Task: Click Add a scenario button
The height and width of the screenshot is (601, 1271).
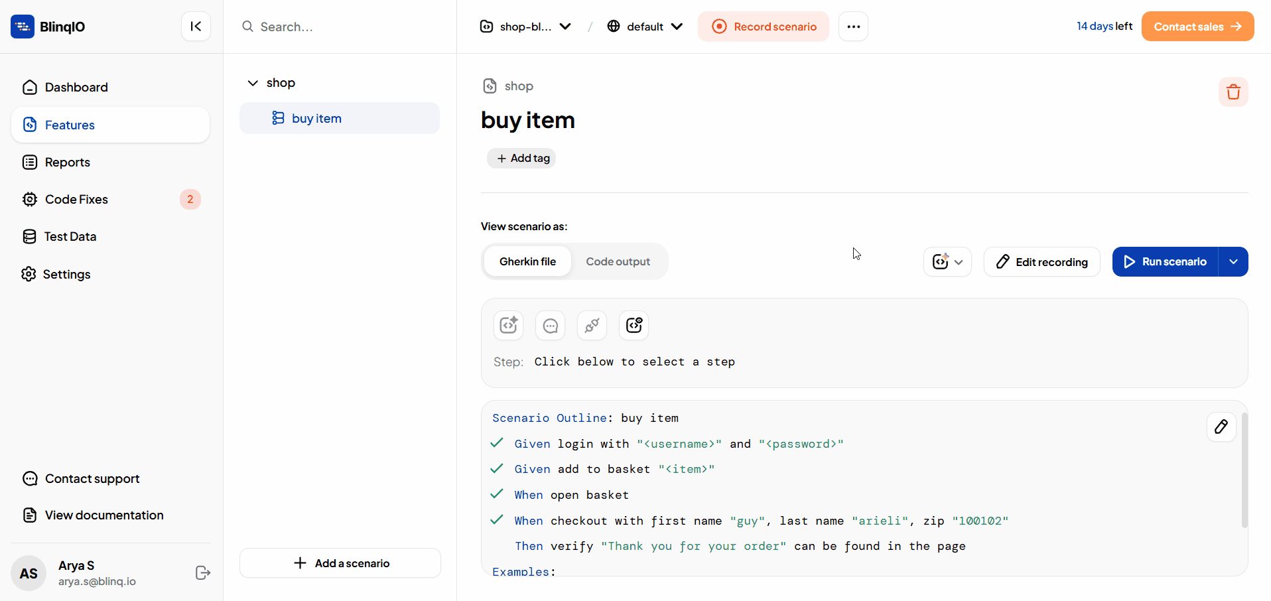Action: pos(340,563)
